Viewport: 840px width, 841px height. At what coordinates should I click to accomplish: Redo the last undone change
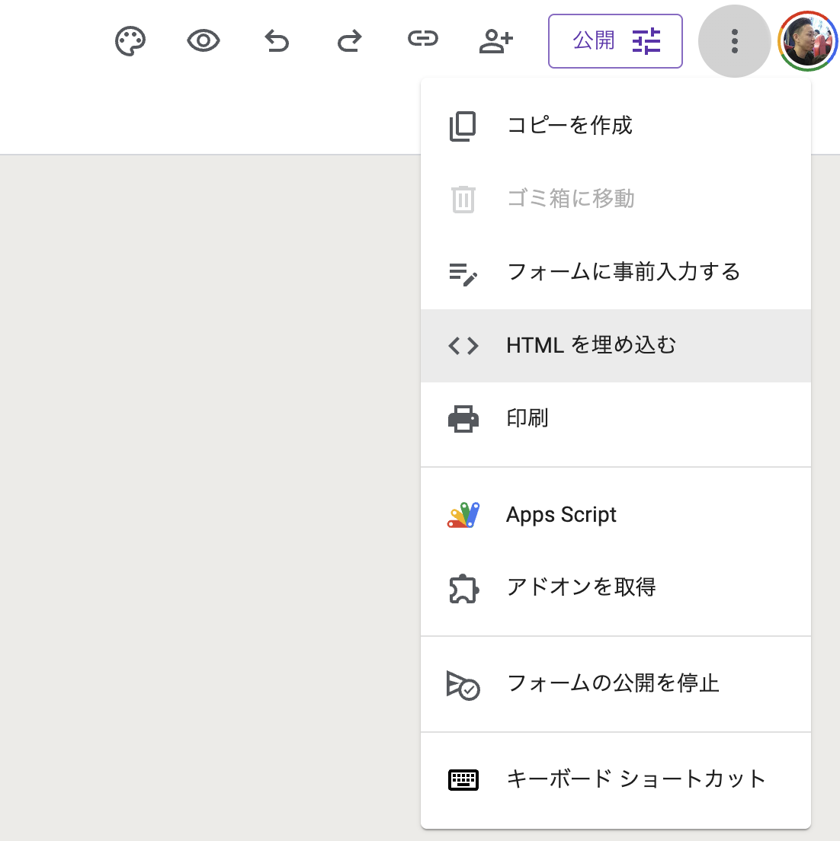[349, 41]
